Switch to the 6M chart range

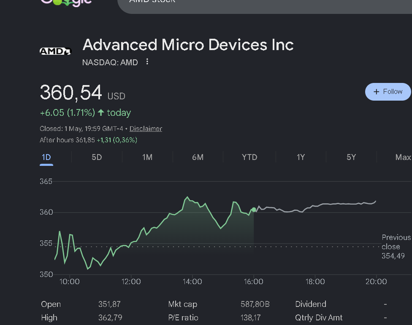coord(198,157)
